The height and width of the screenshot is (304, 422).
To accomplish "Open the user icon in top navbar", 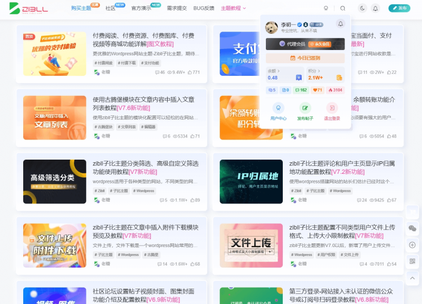I will [326, 8].
